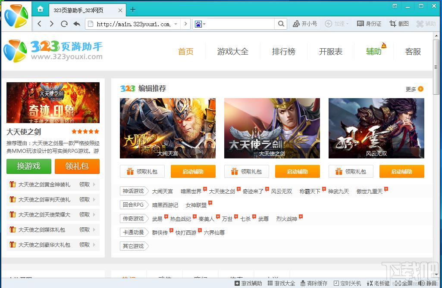This screenshot has width=442, height=288.
Task: Open the 女神联盟 game link
Action: pyautogui.click(x=196, y=205)
